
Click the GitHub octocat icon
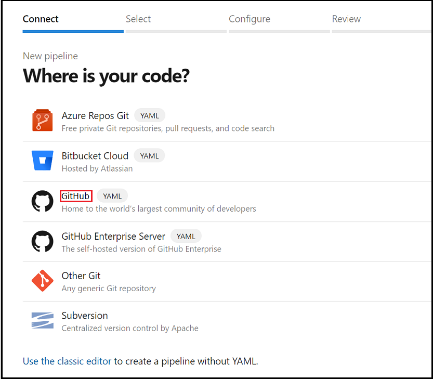42,201
